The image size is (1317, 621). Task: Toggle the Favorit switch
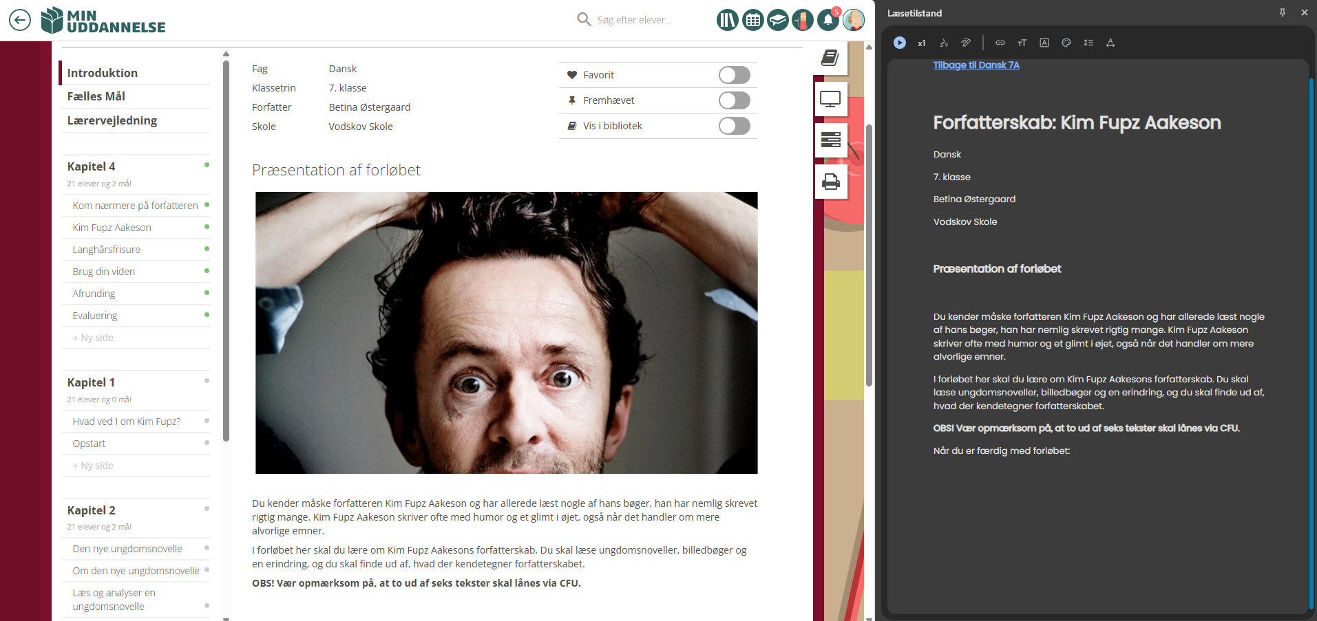click(734, 75)
